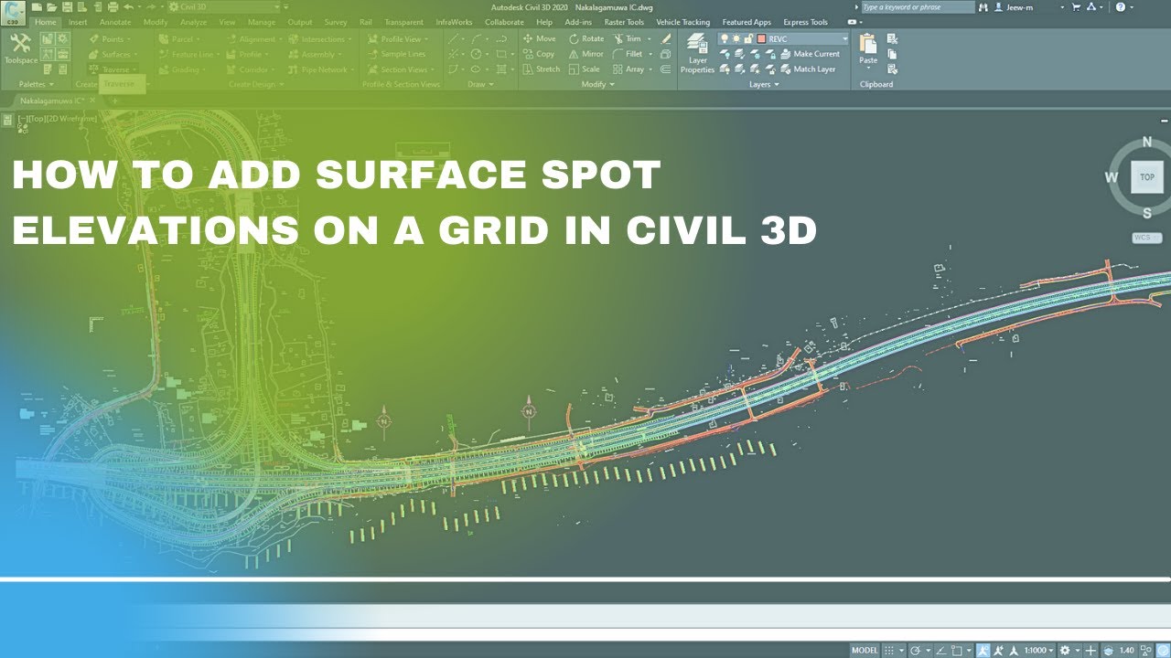
Task: Select the Stretch tool
Action: (x=541, y=69)
